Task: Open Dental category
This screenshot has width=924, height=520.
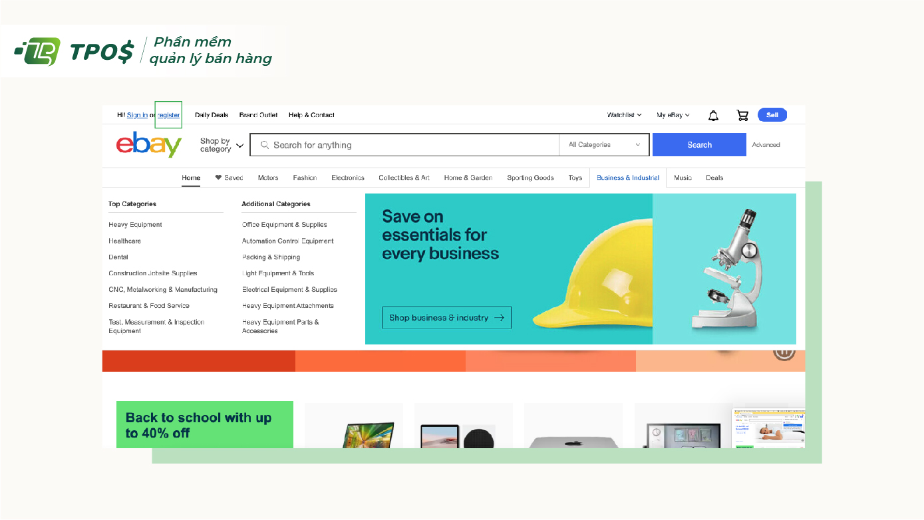Action: pyautogui.click(x=118, y=257)
